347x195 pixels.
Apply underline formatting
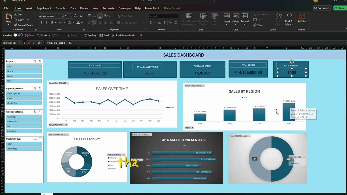(52, 22)
